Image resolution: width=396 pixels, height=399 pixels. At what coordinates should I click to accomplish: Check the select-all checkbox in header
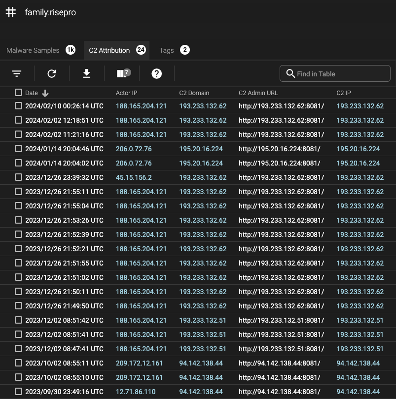click(18, 93)
